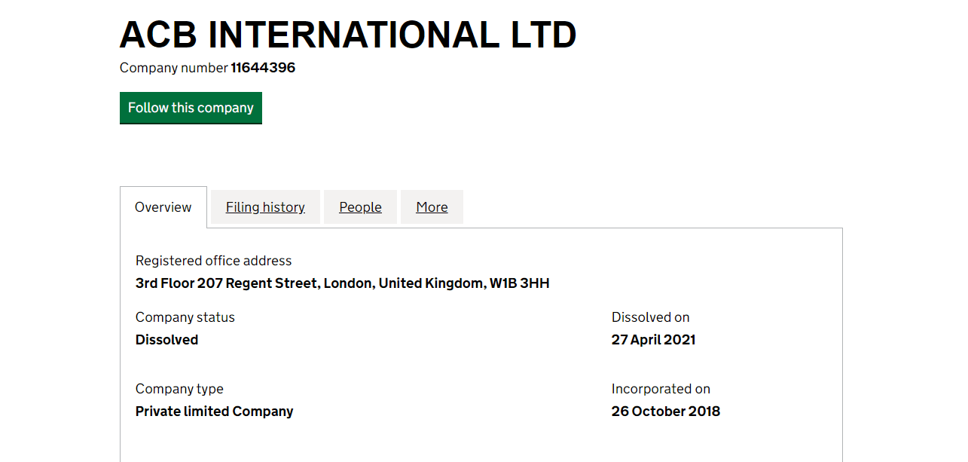Click the 'Dissolved' status value

(166, 340)
